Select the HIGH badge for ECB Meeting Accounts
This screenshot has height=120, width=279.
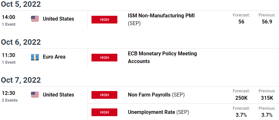pos(104,58)
